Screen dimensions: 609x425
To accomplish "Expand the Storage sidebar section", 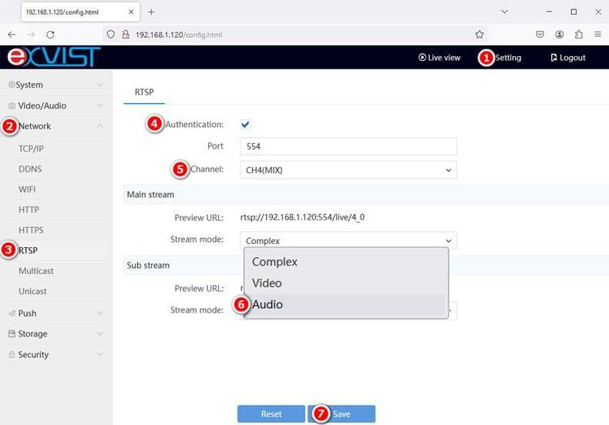I will pos(54,334).
